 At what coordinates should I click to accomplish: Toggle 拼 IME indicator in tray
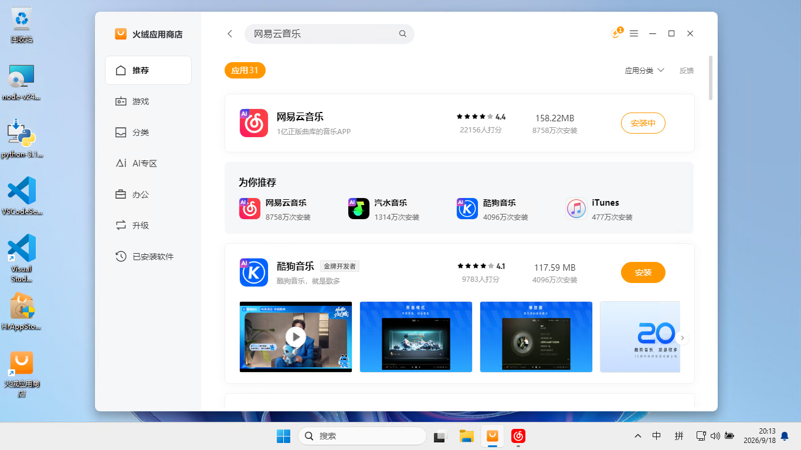point(679,436)
